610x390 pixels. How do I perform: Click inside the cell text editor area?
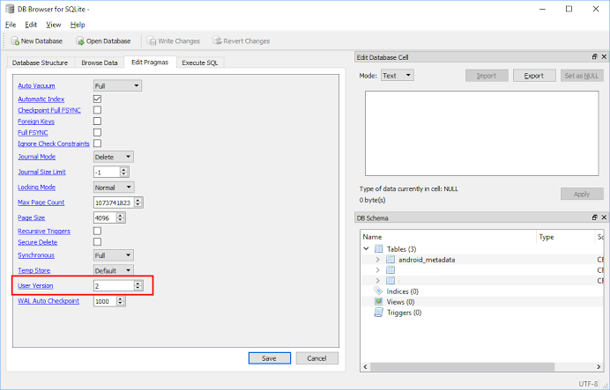point(481,133)
